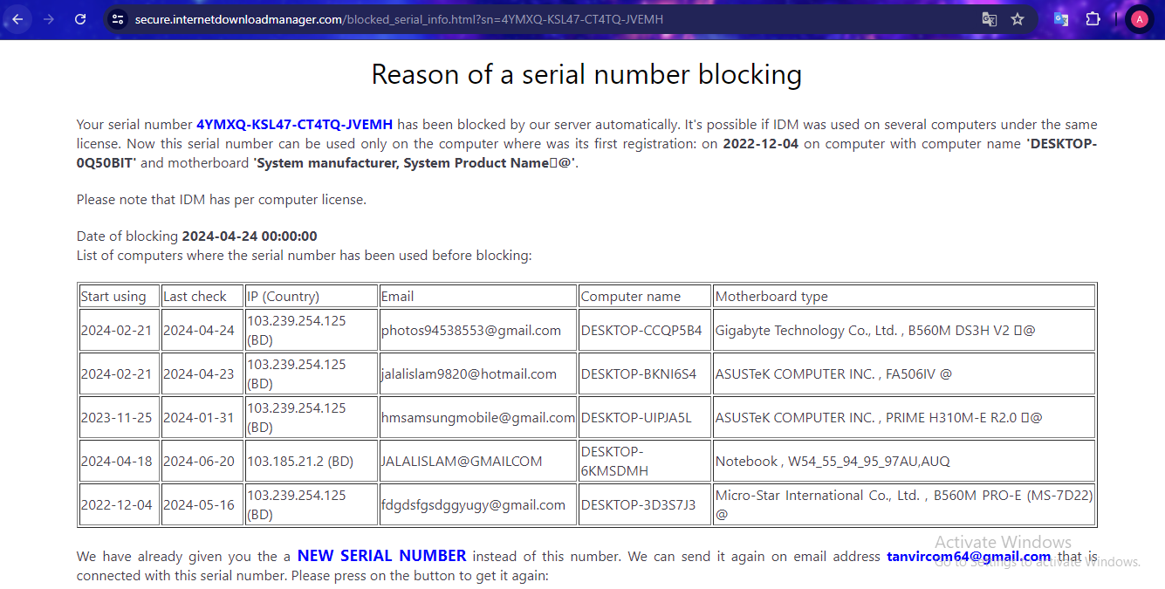Click the blocked serial number 4YMXQ-KSL47-CT4TQ-JVEMH

(x=295, y=125)
